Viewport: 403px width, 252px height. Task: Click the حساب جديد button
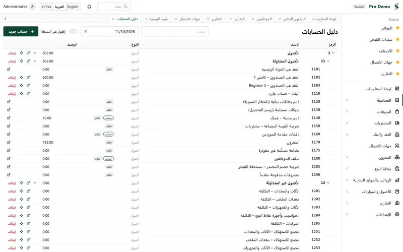click(x=21, y=31)
